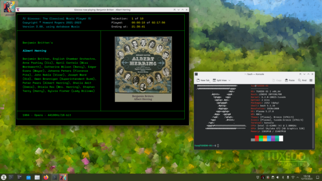This screenshot has height=181, width=322.
Task: Open the file manager icon in taskbar
Action: [x=37, y=178]
